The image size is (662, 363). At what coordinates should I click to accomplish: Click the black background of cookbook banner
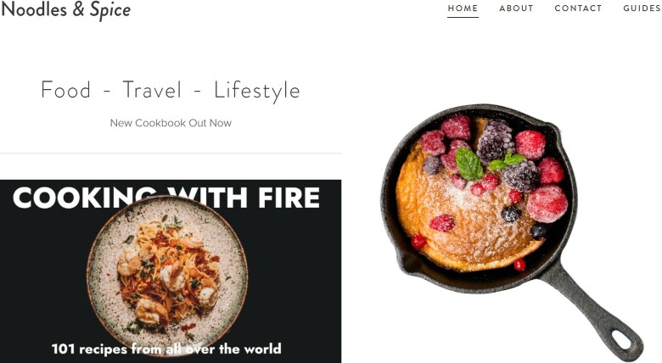295,274
